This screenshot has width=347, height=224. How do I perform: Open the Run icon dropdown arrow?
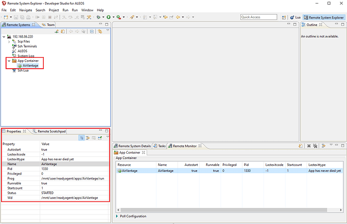click(114, 17)
